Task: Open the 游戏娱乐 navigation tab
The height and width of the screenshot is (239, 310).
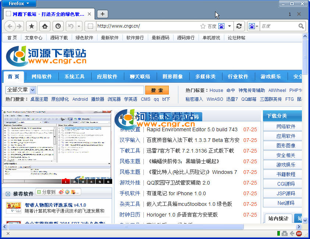Action: tap(271, 76)
